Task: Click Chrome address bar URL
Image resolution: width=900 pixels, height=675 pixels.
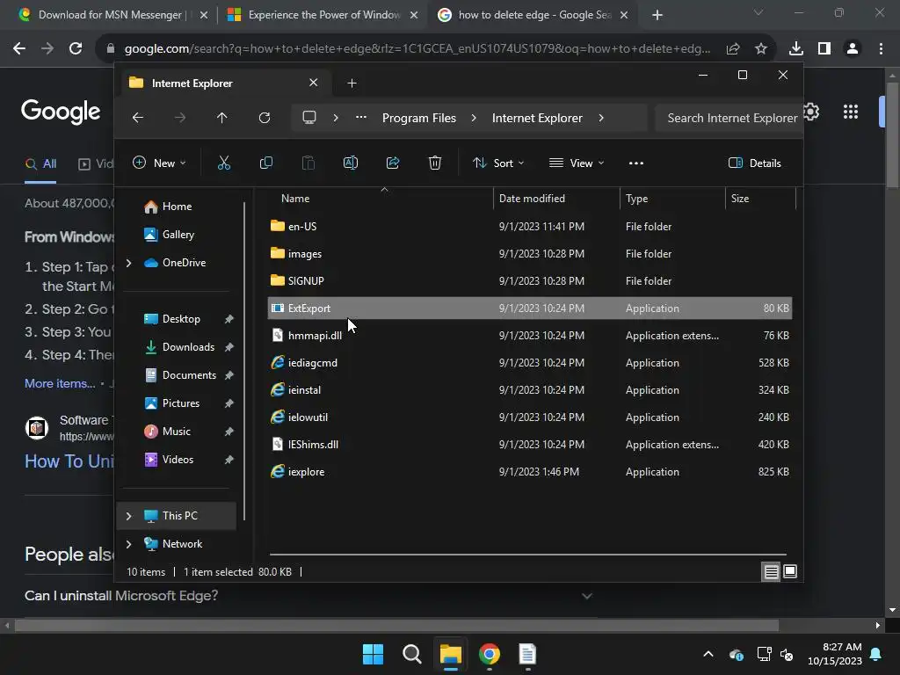Action: coord(417,49)
